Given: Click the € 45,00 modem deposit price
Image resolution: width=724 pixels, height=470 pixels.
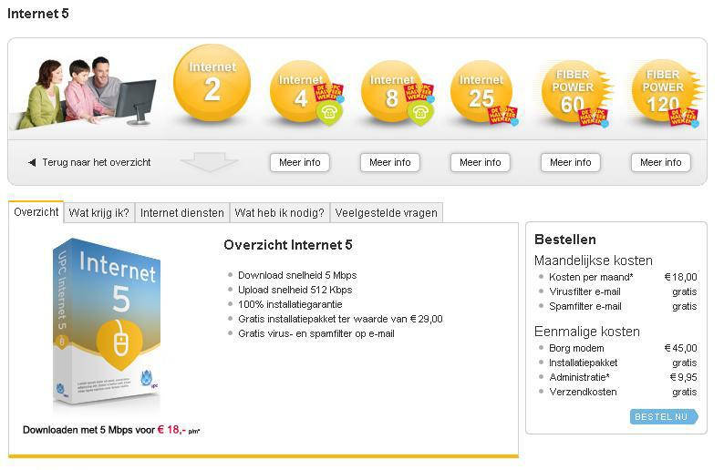Looking at the screenshot, I should (680, 348).
